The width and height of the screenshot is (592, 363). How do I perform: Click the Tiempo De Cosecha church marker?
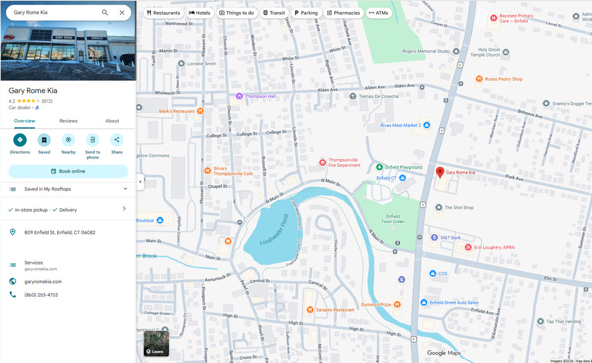click(x=353, y=96)
